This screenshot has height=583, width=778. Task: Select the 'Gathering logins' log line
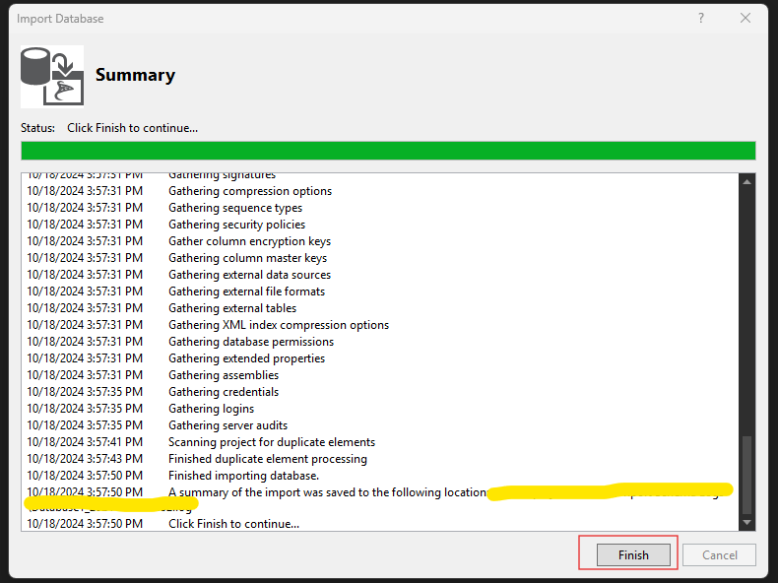click(212, 409)
